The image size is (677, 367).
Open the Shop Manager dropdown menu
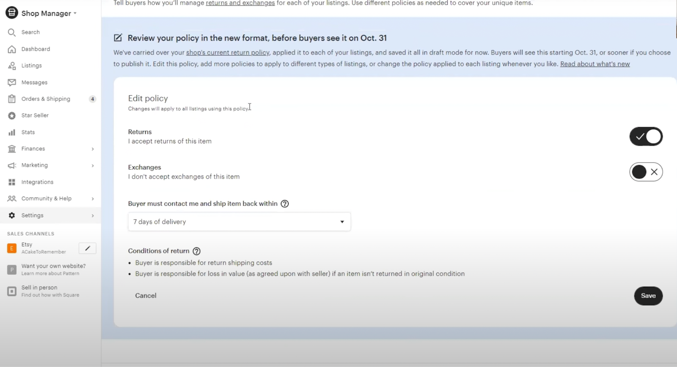(47, 14)
